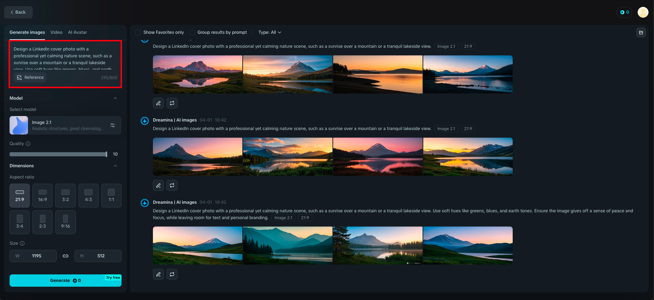
Task: Select the 16:9 aspect ratio
Action: click(x=43, y=196)
